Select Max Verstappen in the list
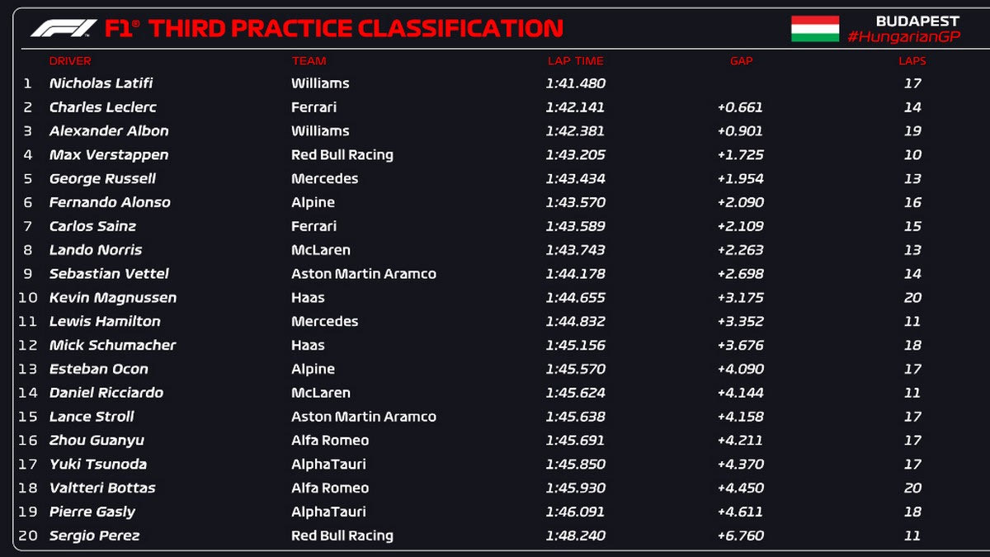 coord(108,155)
